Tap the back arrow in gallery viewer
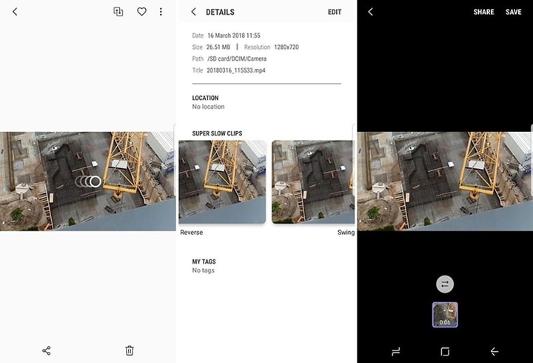The image size is (533, 363). tap(15, 12)
